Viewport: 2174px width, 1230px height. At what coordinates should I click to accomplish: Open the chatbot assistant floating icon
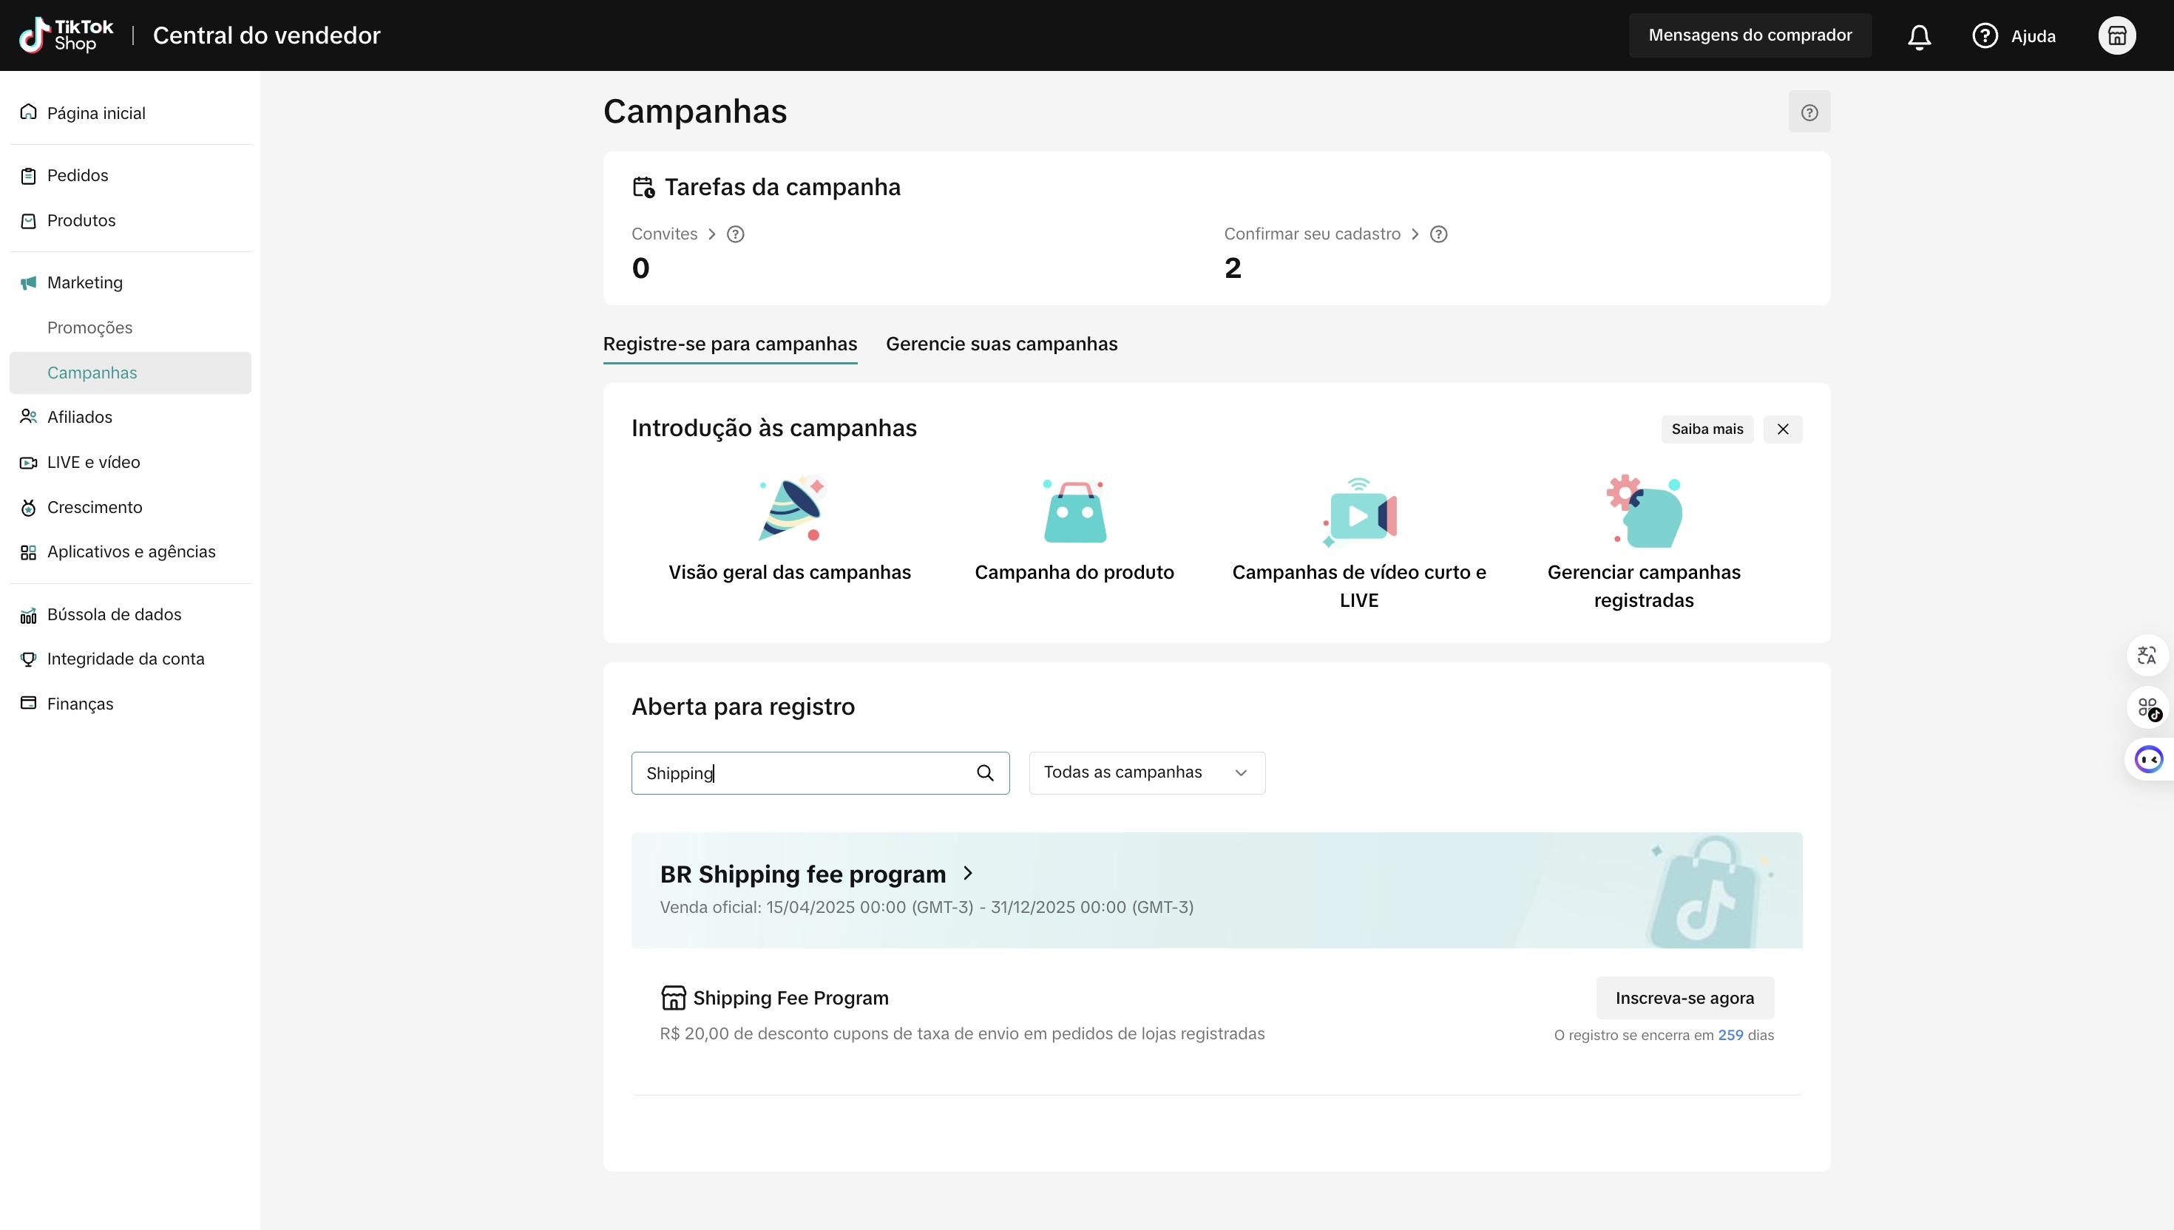point(2148,759)
